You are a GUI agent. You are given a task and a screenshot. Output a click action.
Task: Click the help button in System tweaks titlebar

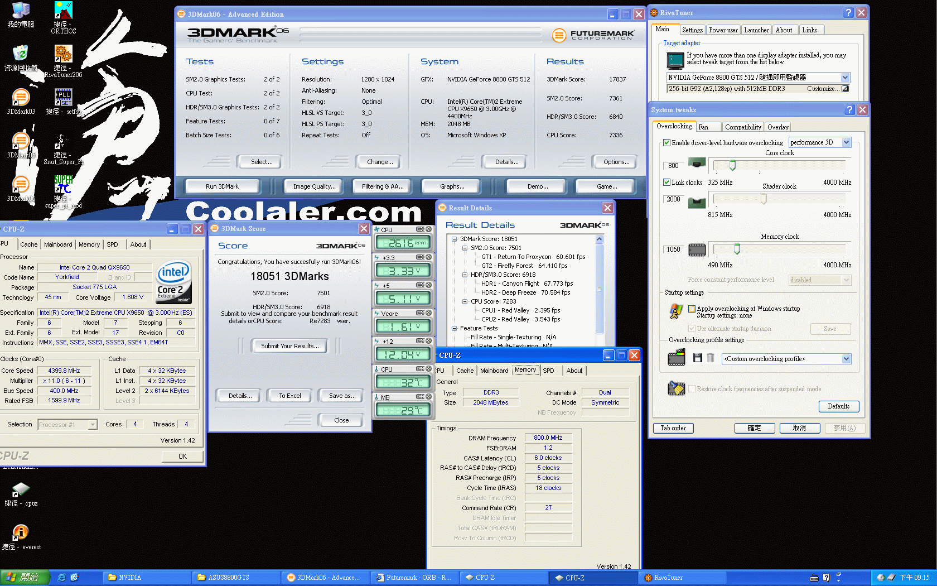[x=849, y=110]
